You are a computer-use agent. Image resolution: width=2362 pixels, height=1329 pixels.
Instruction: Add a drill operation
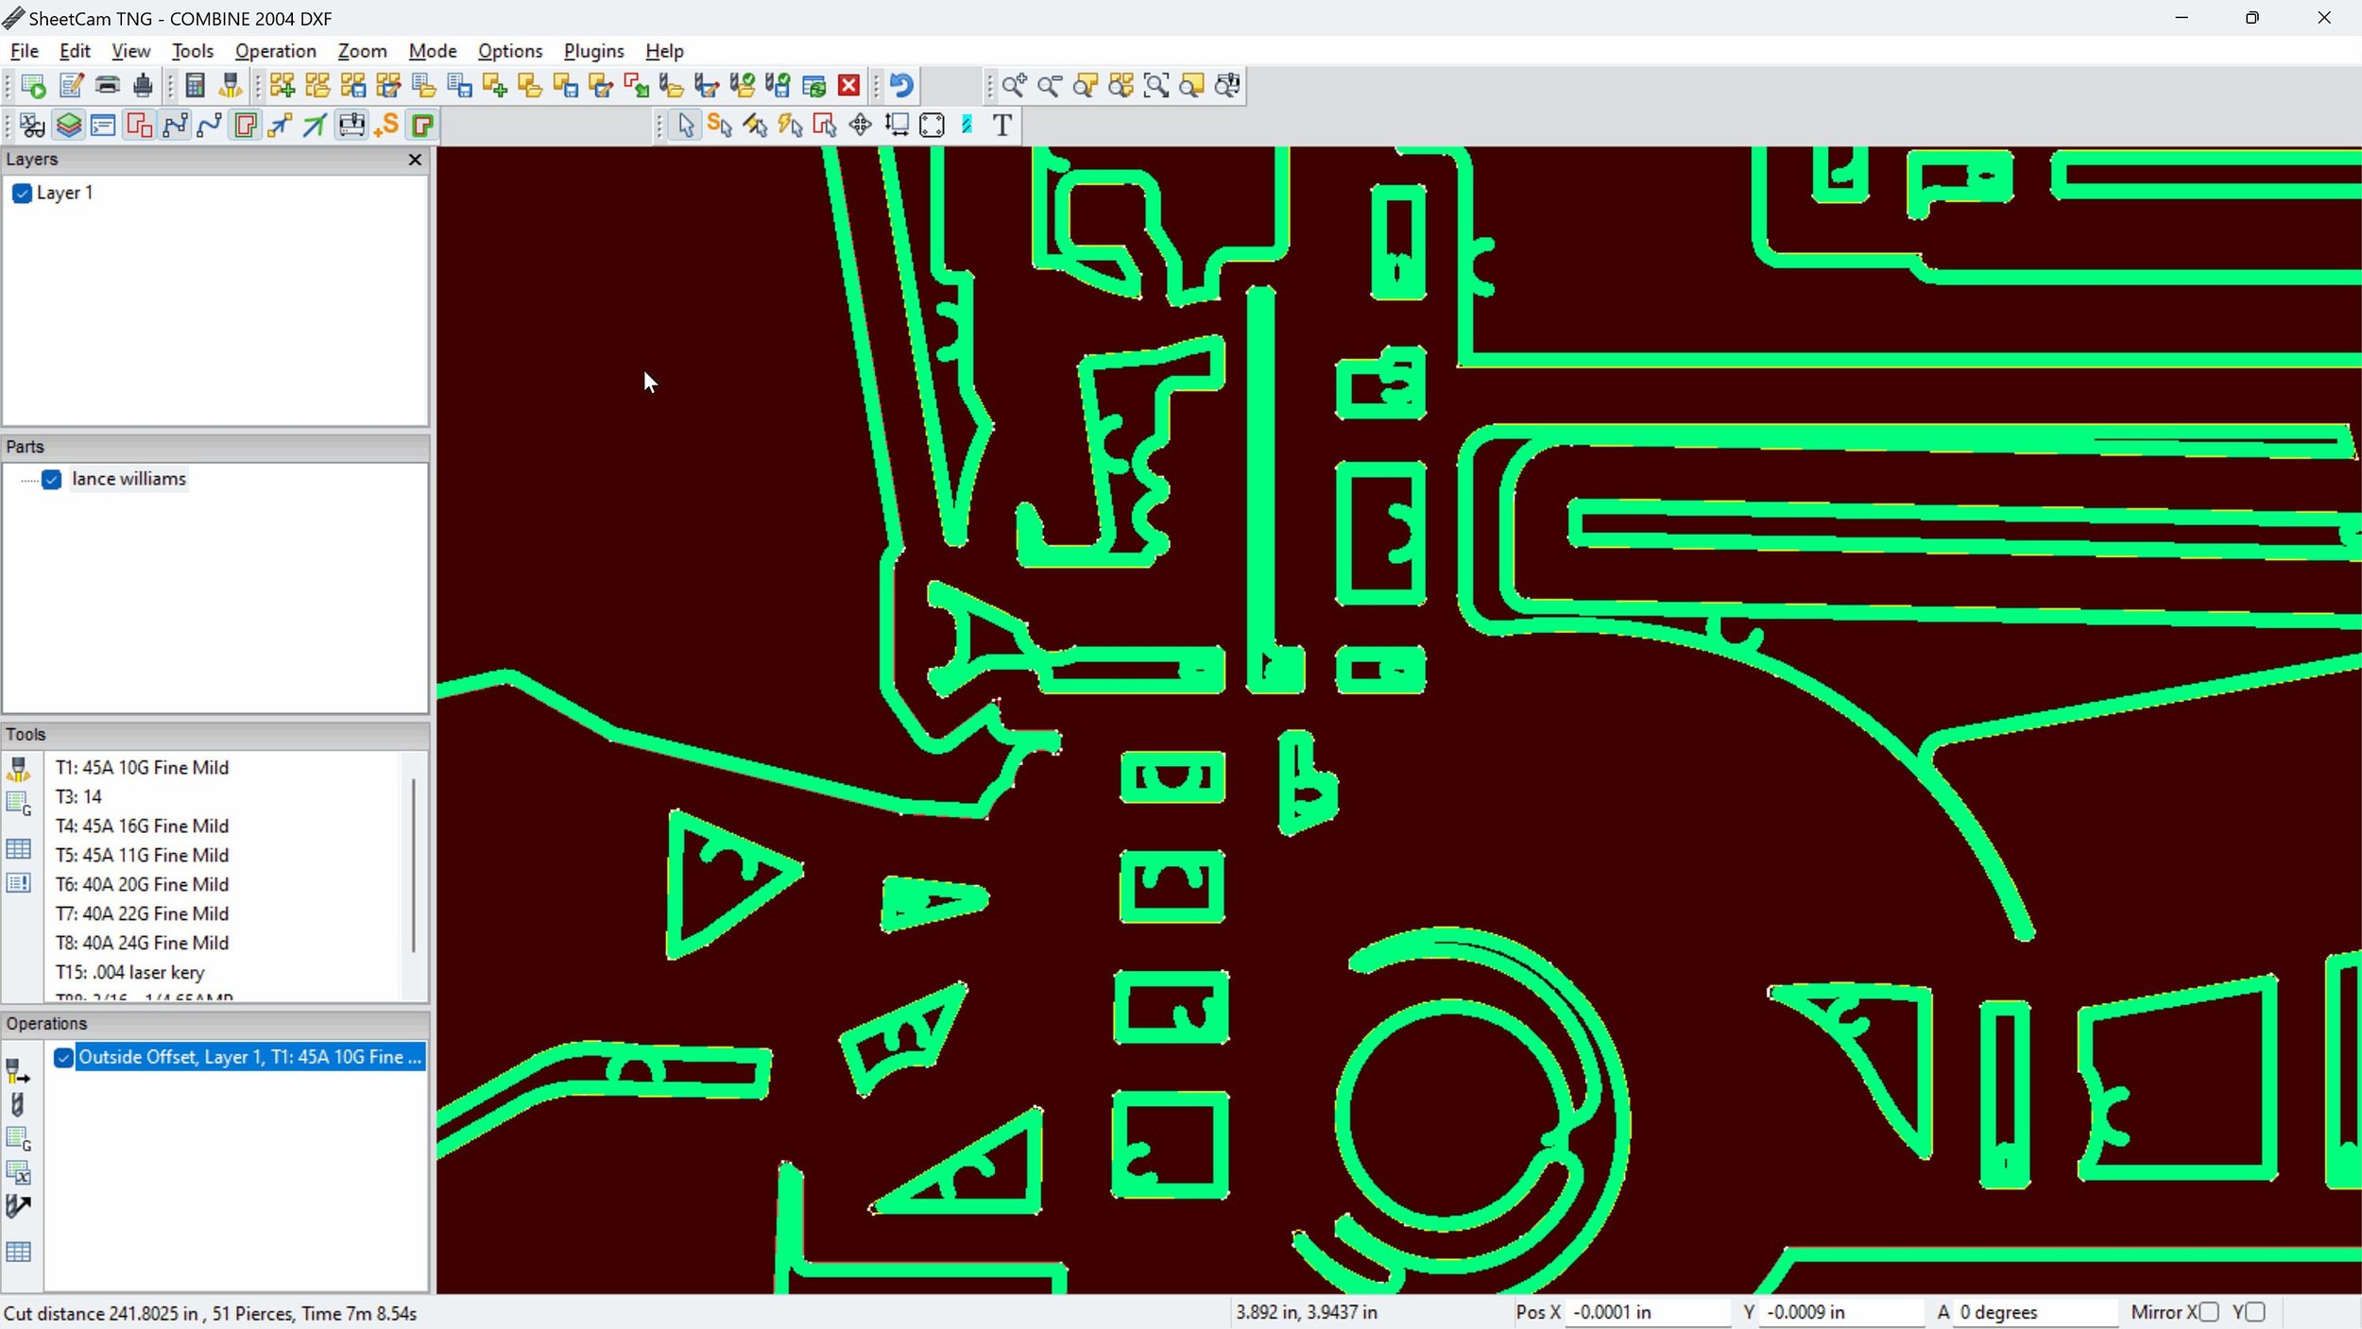tap(17, 1104)
